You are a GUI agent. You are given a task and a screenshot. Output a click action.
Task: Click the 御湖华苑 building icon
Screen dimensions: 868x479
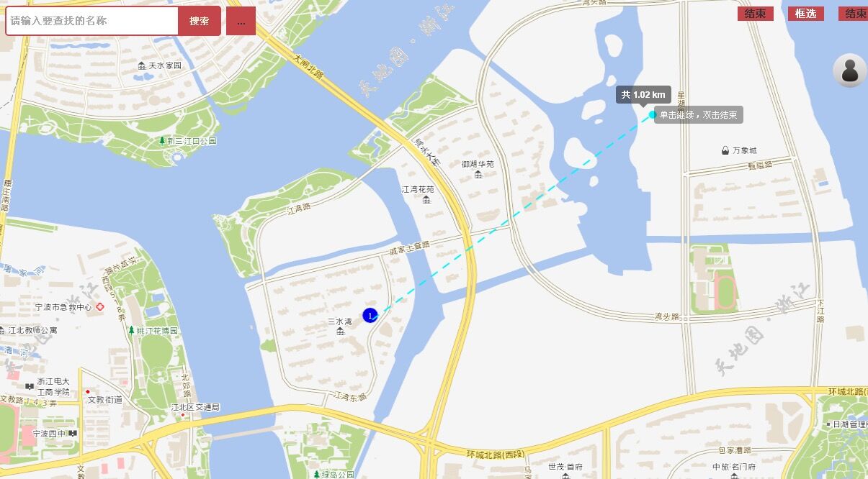(478, 175)
